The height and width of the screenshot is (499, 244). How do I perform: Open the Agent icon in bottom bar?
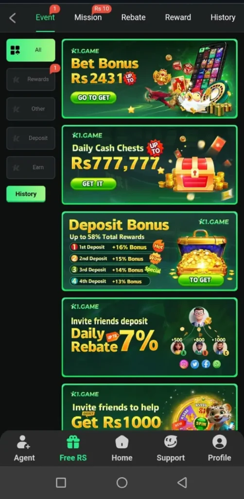click(24, 442)
